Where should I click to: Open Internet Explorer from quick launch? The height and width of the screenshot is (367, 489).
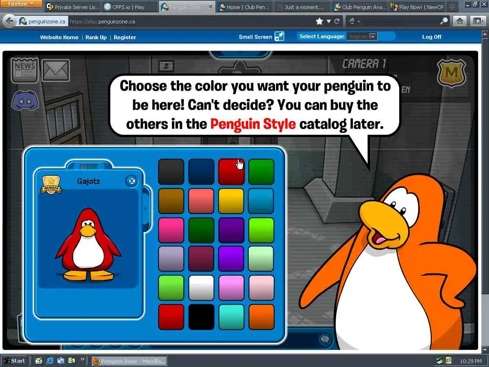point(50,361)
